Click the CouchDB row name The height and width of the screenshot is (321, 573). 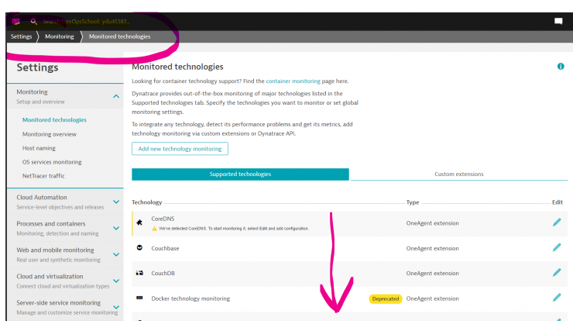(163, 273)
